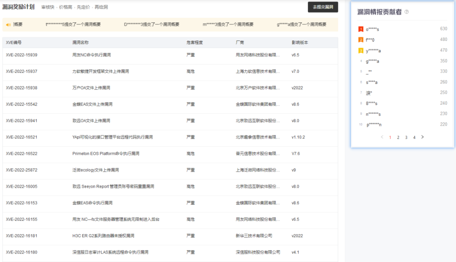Select ID XVE-2022-16180

(x=22, y=252)
